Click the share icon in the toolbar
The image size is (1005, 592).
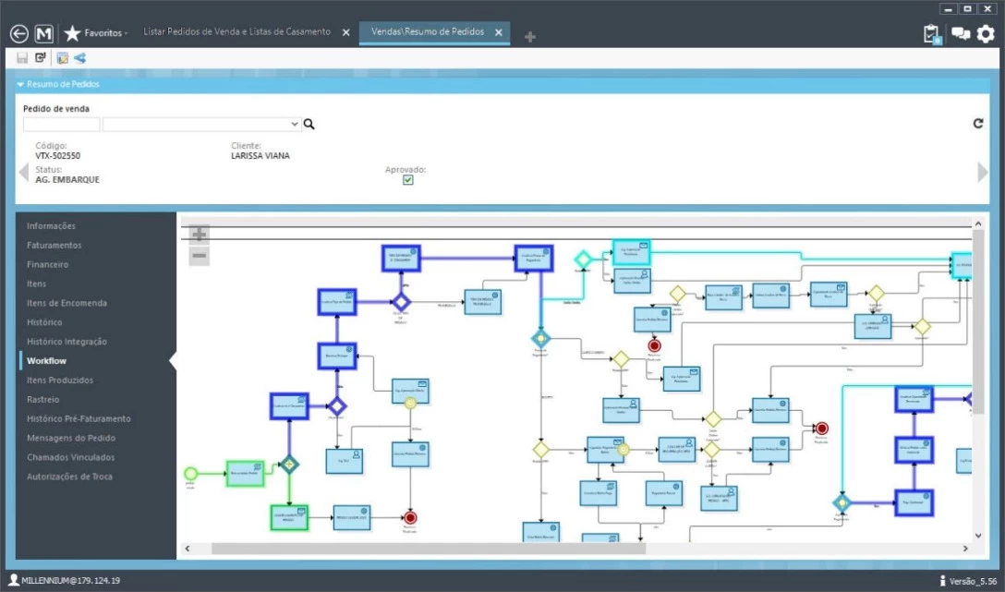(x=79, y=58)
